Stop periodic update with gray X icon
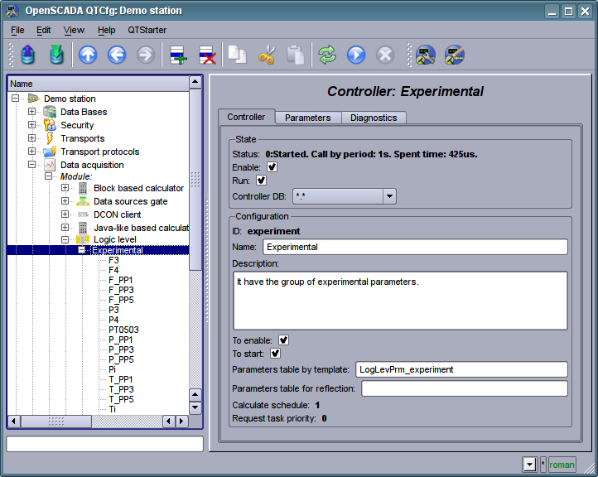 (385, 55)
